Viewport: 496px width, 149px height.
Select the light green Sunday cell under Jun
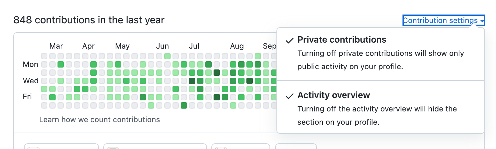pyautogui.click(x=167, y=56)
